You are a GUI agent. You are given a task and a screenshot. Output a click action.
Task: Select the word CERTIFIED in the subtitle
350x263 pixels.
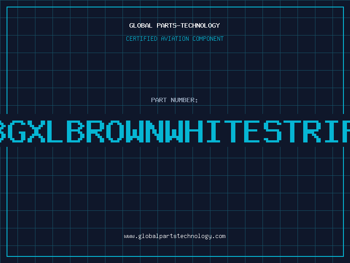click(x=142, y=39)
